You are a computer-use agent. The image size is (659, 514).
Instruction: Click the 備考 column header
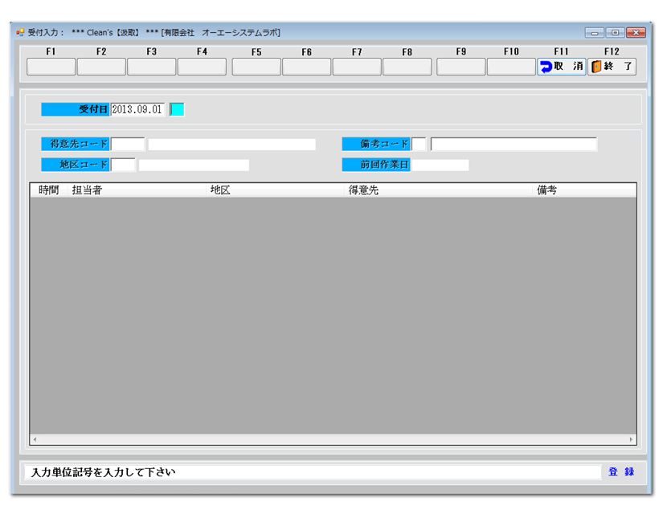click(x=584, y=190)
